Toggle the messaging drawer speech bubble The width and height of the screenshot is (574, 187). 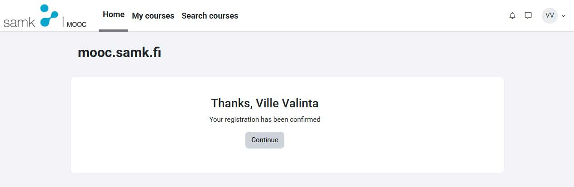click(x=528, y=15)
